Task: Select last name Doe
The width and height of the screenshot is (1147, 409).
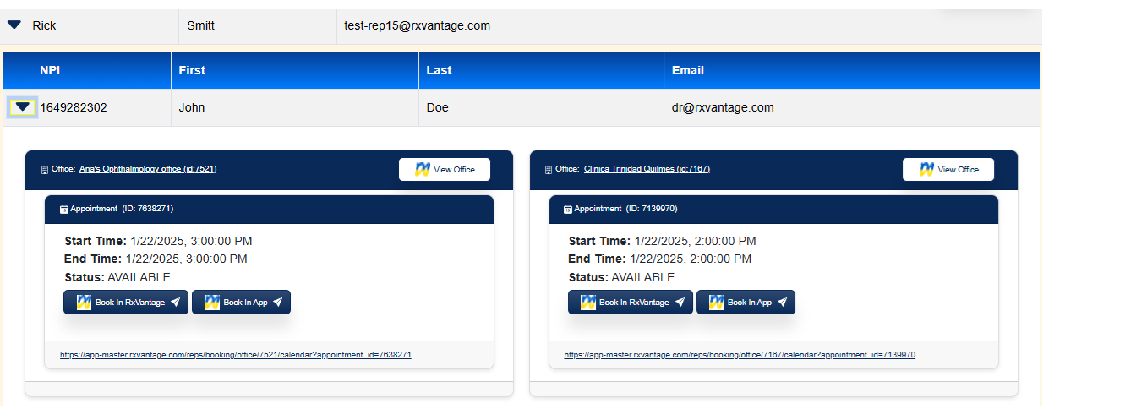Action: point(438,107)
